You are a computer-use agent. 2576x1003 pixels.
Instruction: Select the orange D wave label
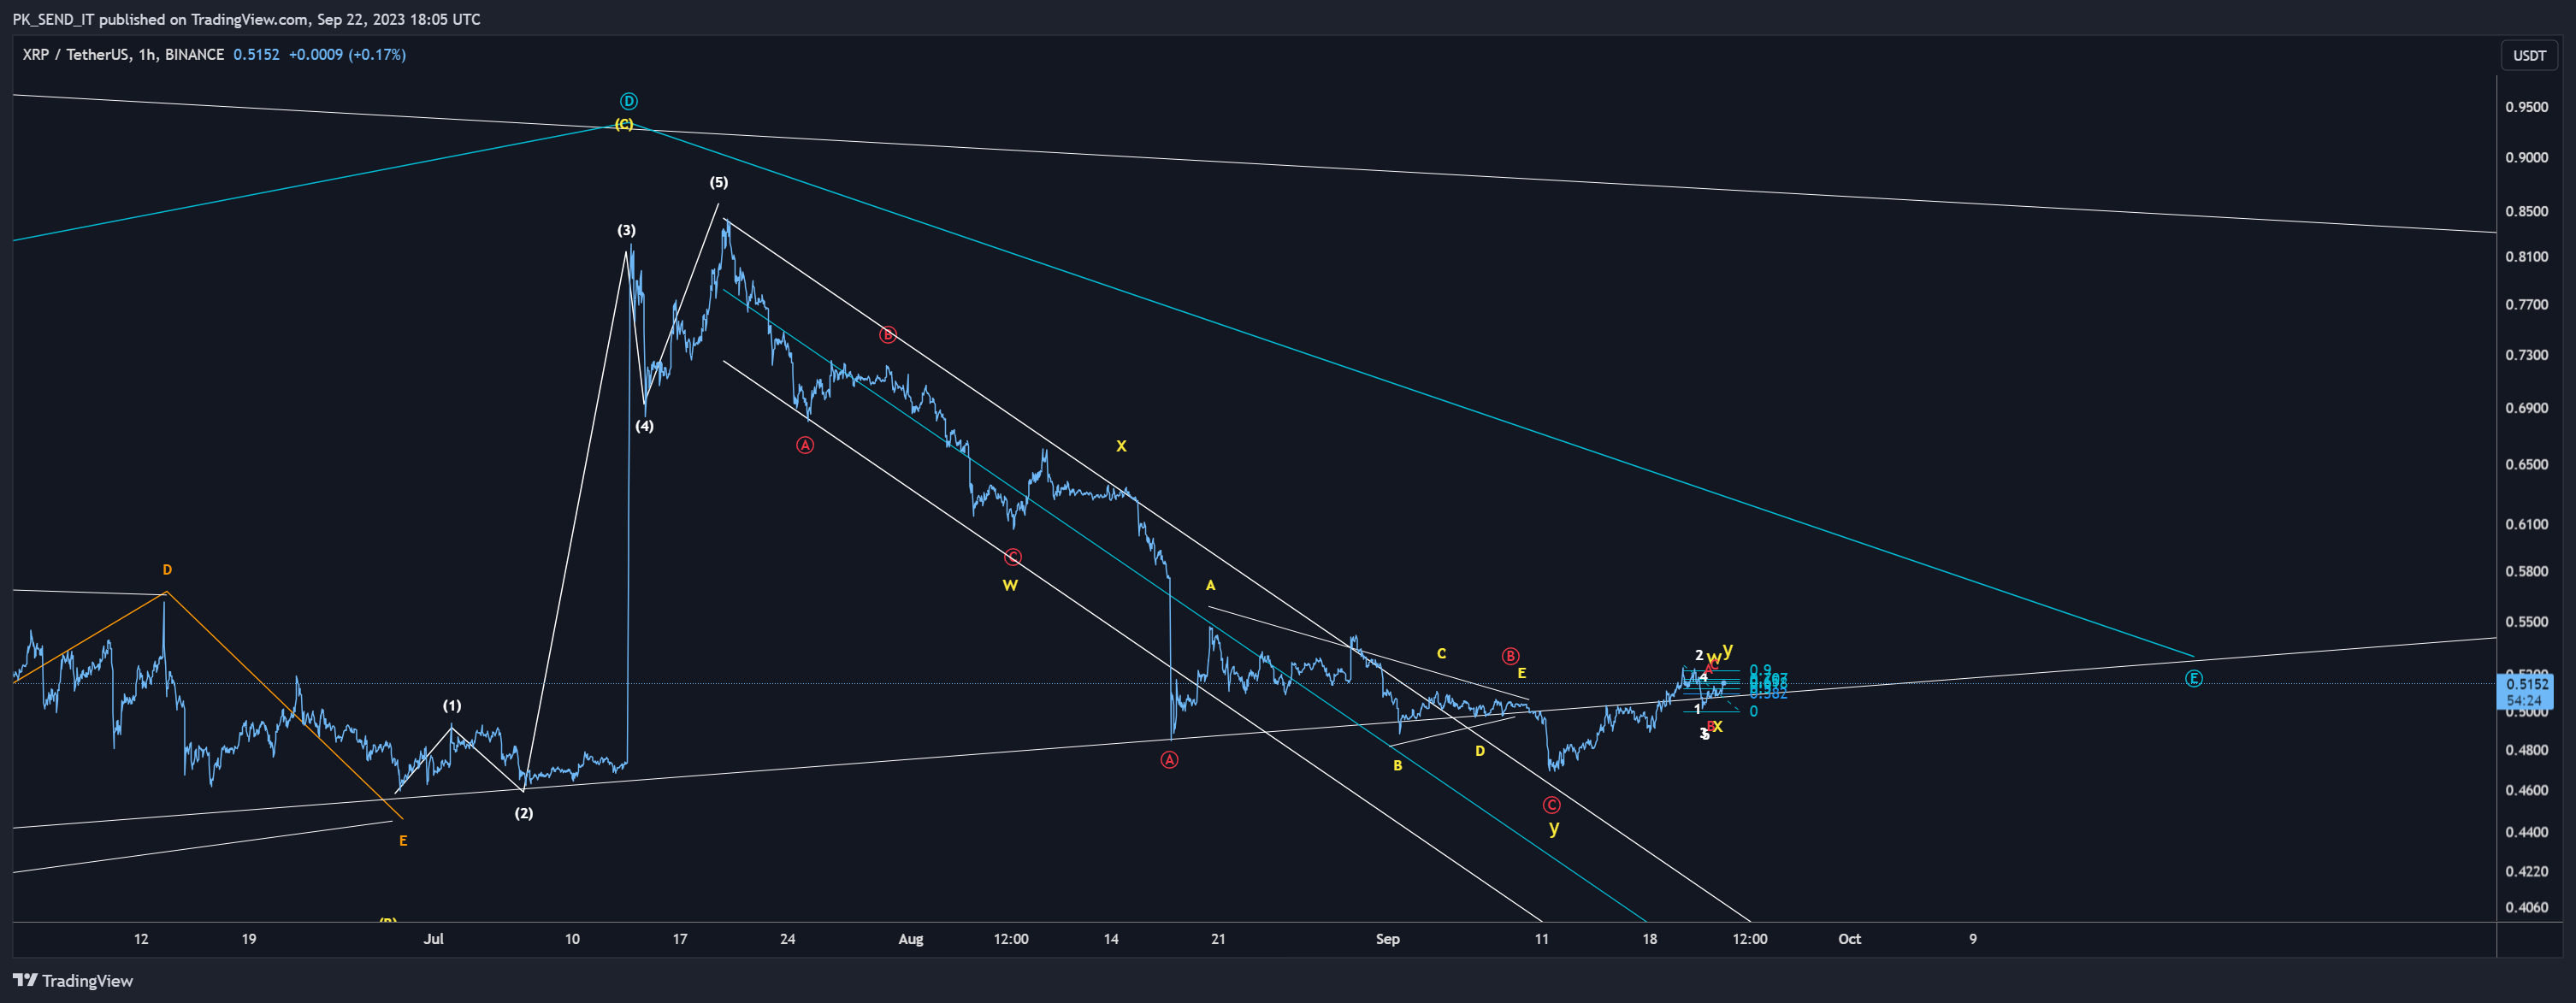(167, 570)
